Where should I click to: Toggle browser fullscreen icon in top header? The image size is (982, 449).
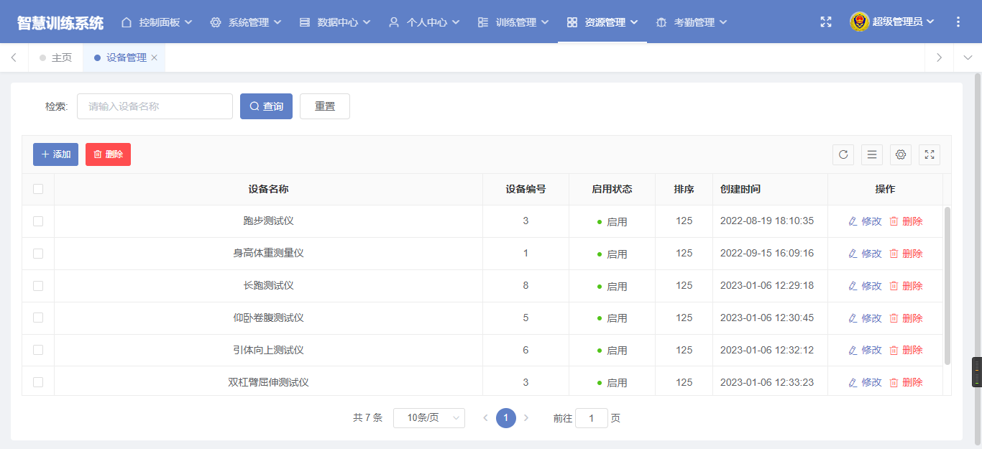[826, 22]
